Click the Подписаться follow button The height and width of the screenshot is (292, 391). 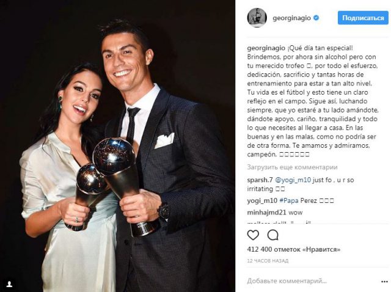(363, 18)
